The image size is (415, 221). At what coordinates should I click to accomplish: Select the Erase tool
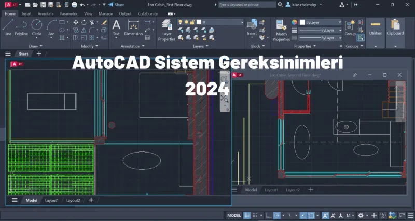(x=104, y=22)
